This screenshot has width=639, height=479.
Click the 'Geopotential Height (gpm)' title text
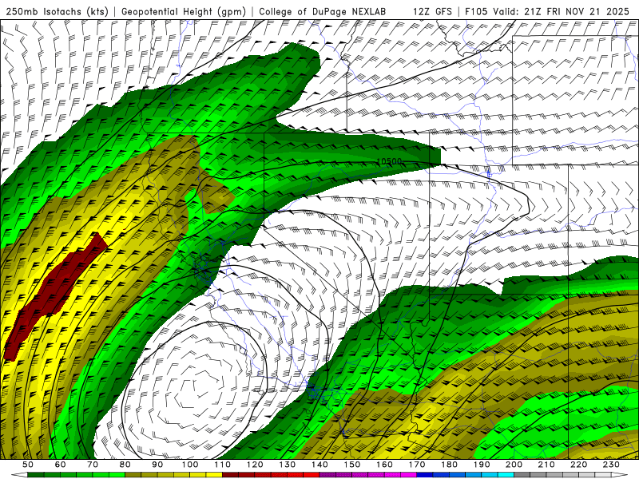tap(184, 12)
